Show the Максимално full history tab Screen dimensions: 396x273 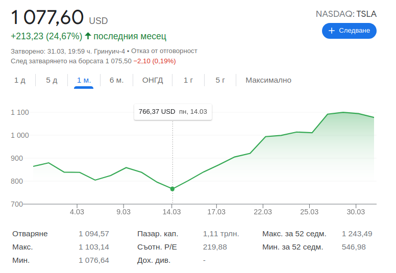coord(268,80)
